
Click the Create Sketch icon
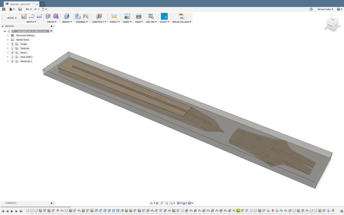pos(24,16)
